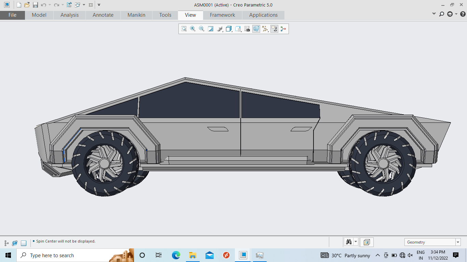The image size is (467, 262).
Task: Switch to the Model tab
Action: click(39, 15)
